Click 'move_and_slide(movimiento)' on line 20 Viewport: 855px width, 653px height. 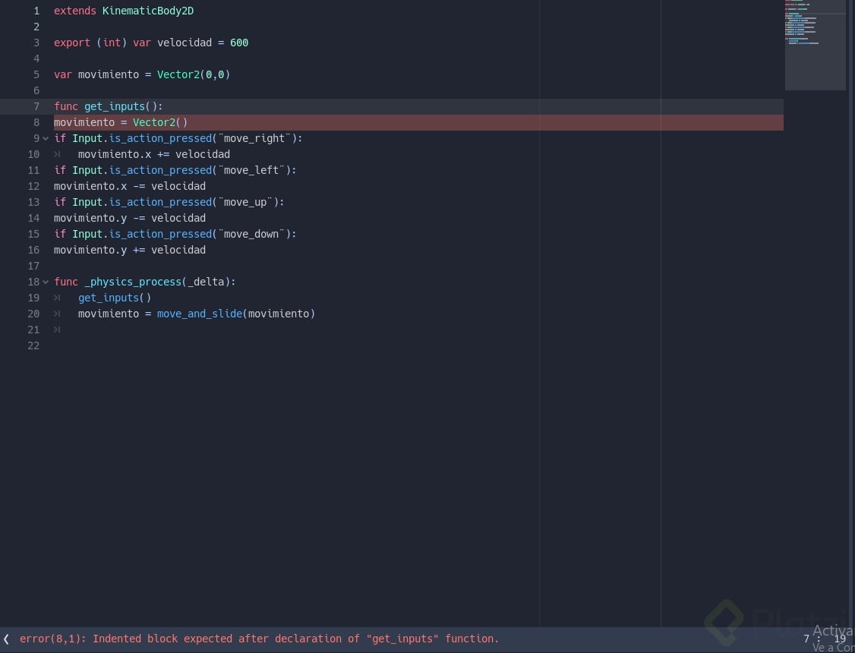tap(236, 314)
